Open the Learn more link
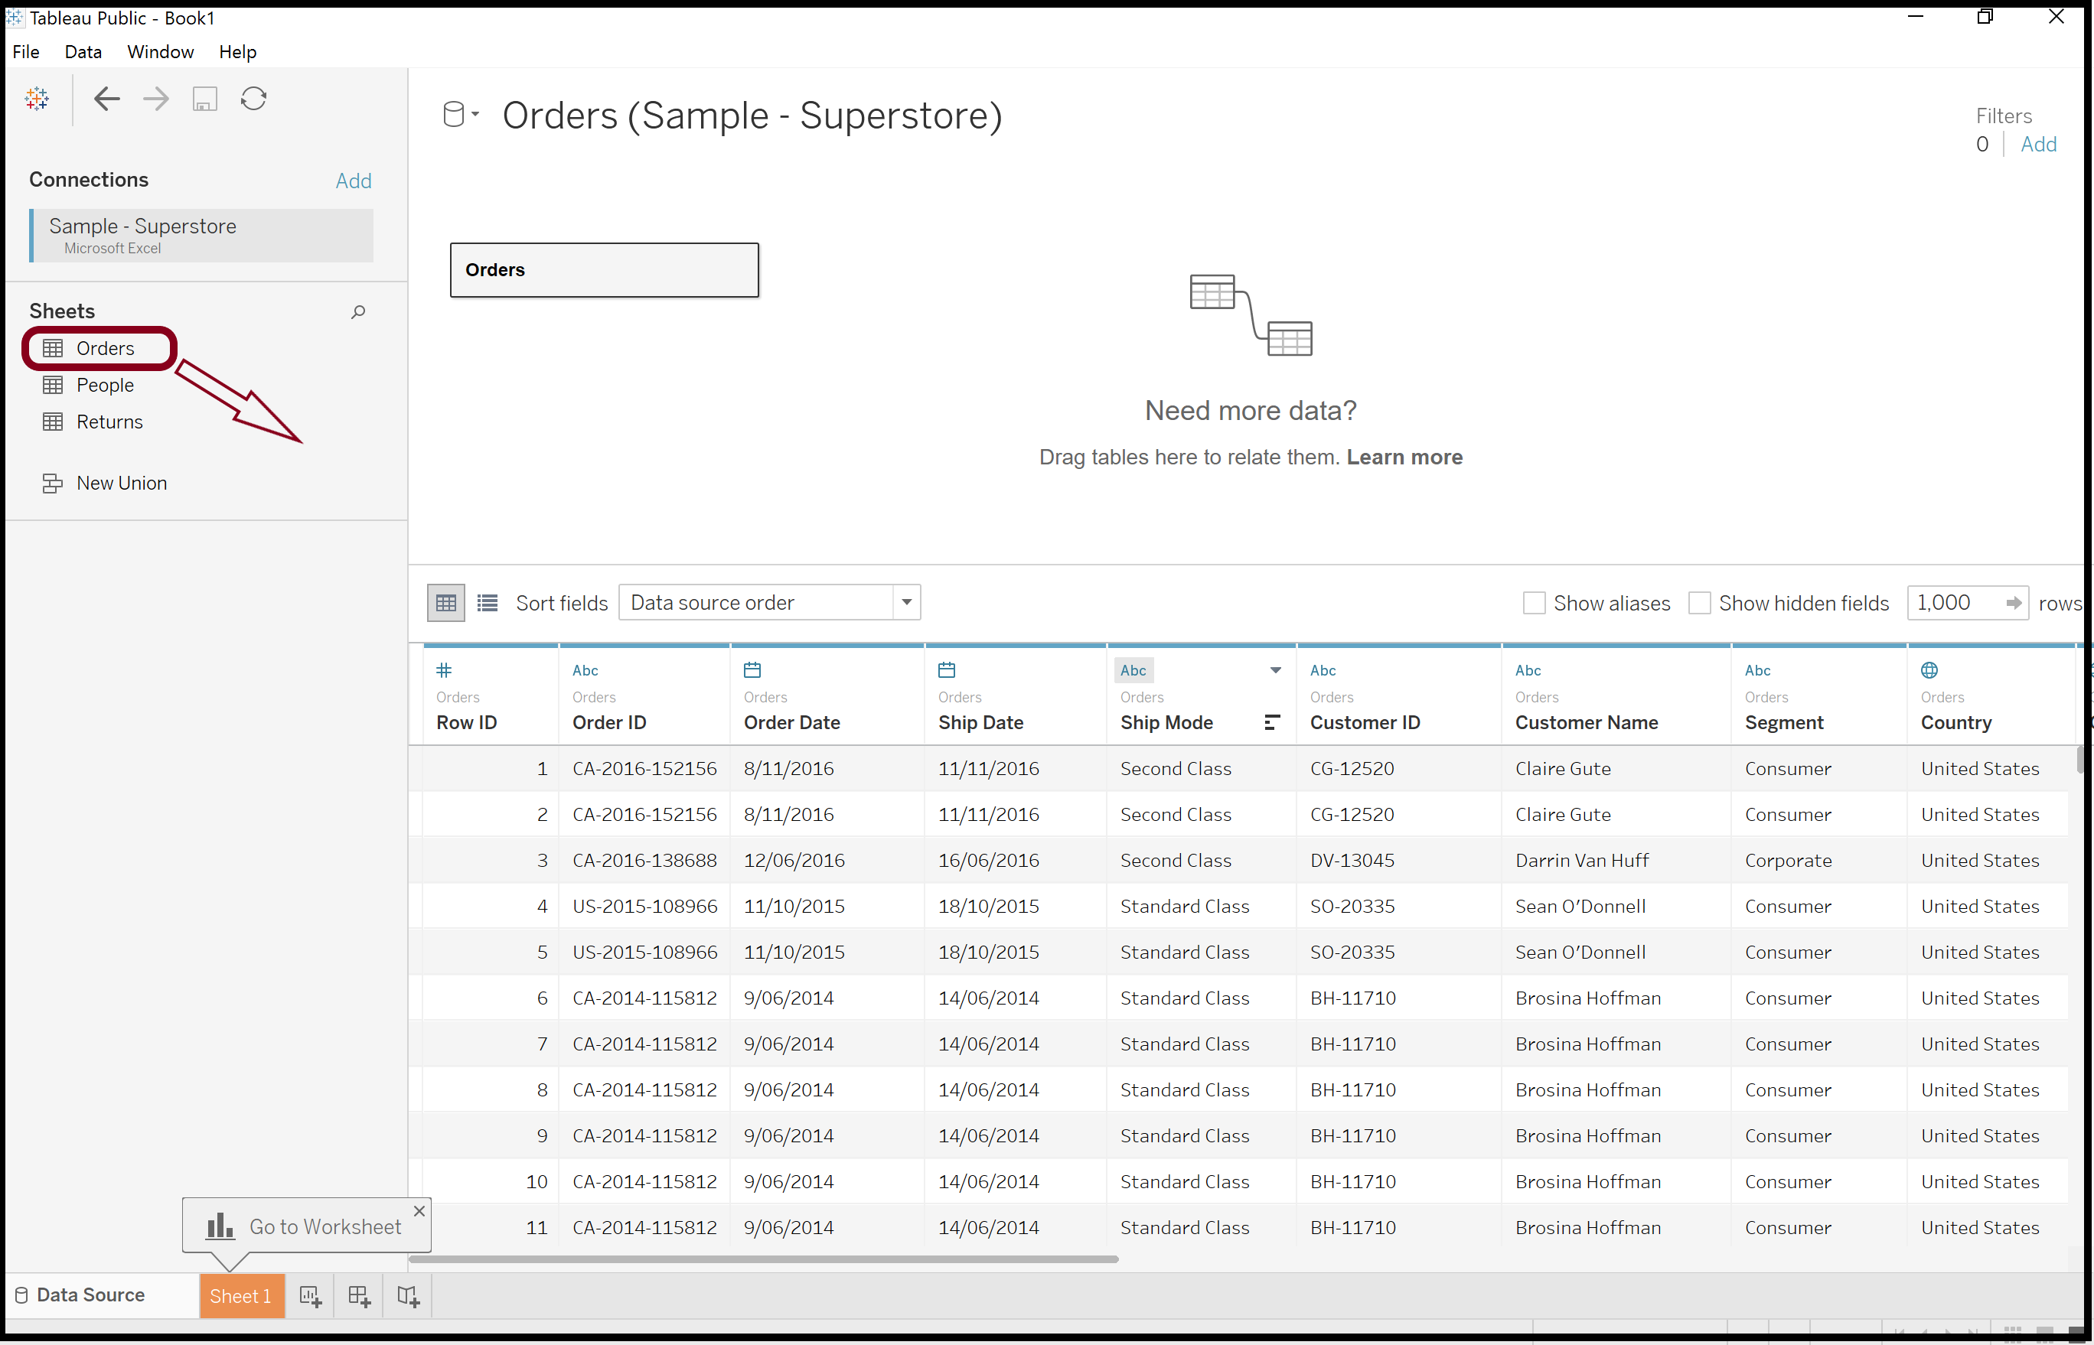 point(1404,458)
